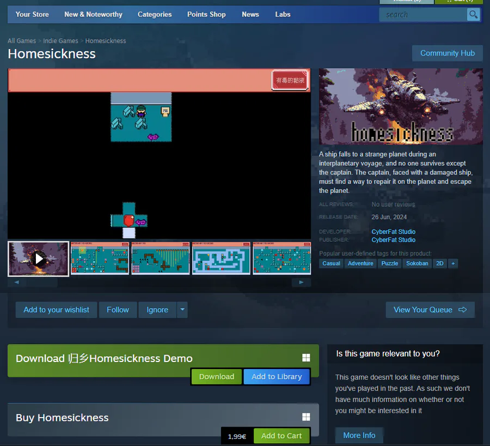Select the 2D tag

[440, 263]
